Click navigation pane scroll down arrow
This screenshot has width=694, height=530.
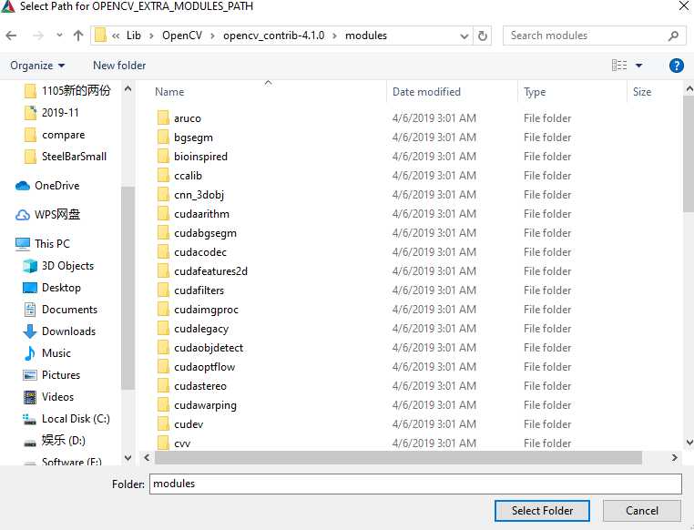pyautogui.click(x=128, y=458)
